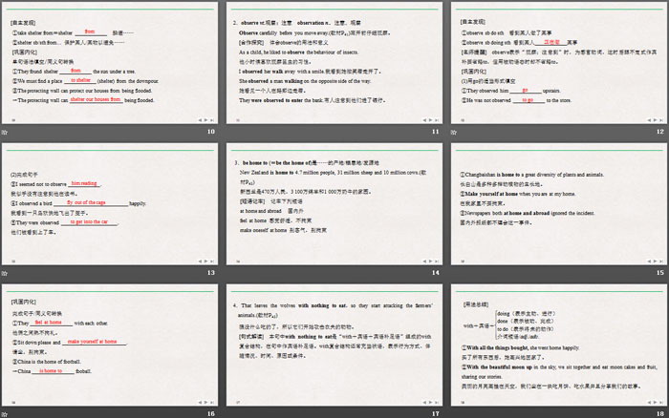Click the slide number label 17

point(435,413)
